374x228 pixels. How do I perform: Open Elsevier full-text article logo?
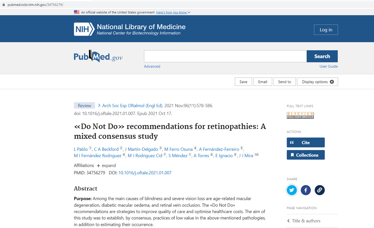[300, 115]
